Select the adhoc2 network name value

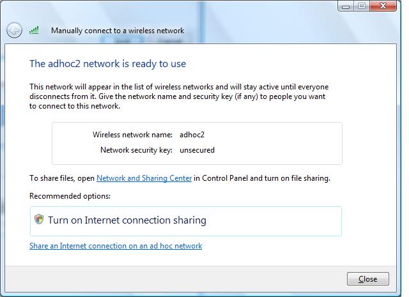pos(192,135)
